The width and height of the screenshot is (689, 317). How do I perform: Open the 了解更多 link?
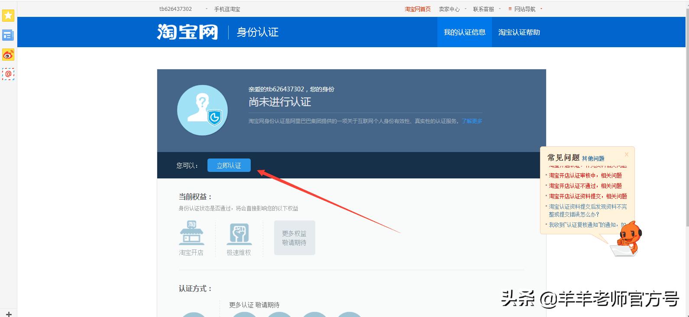tap(472, 121)
